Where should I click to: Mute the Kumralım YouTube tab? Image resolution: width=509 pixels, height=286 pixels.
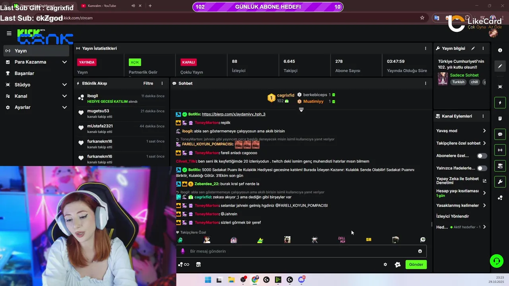pos(133,6)
